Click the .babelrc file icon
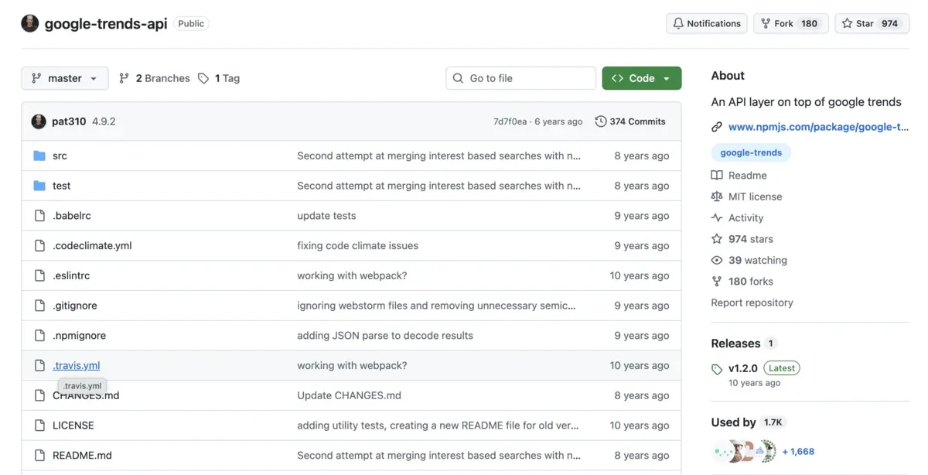Image resolution: width=928 pixels, height=475 pixels. click(39, 216)
